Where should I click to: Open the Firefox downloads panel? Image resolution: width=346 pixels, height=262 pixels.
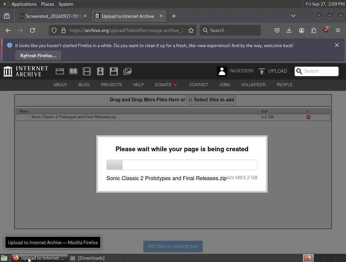[289, 30]
